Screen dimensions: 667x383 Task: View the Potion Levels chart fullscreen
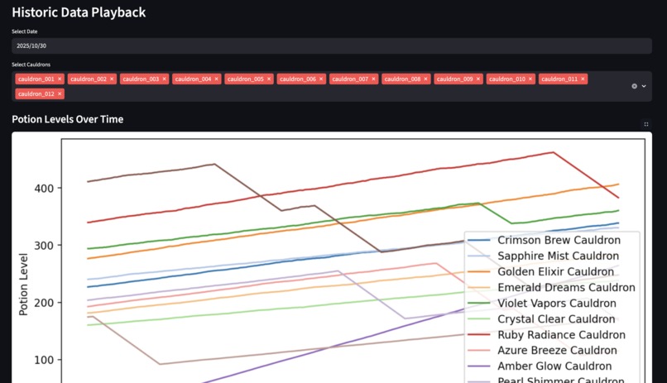pyautogui.click(x=646, y=124)
